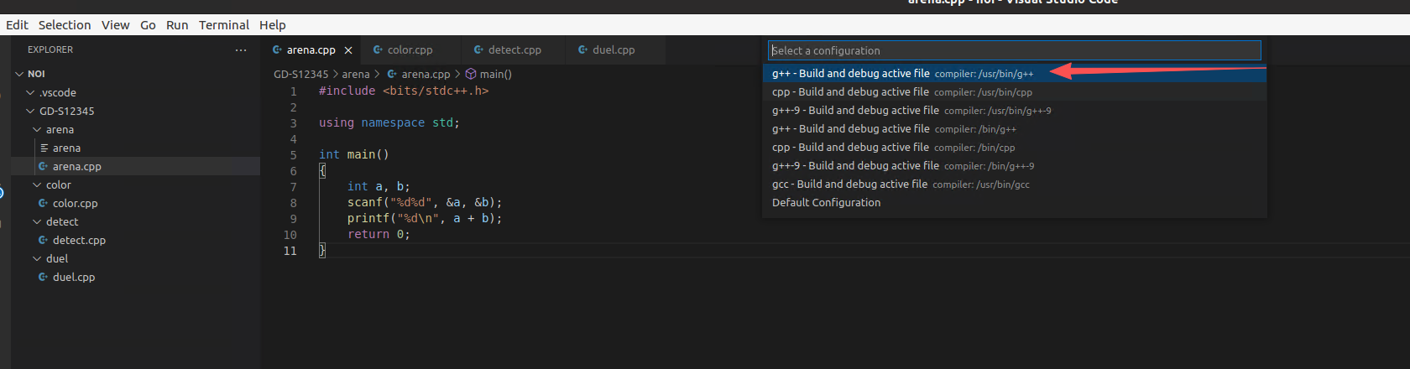This screenshot has width=1410, height=369.
Task: Open the Explorer more actions ellipsis
Action: coord(241,50)
